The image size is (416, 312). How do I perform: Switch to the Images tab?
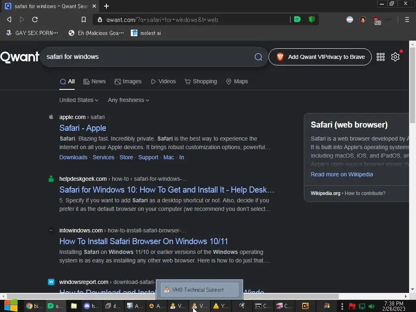(x=128, y=81)
